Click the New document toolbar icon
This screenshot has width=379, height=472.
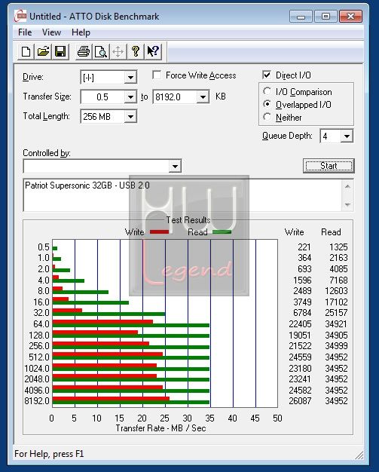tap(26, 52)
